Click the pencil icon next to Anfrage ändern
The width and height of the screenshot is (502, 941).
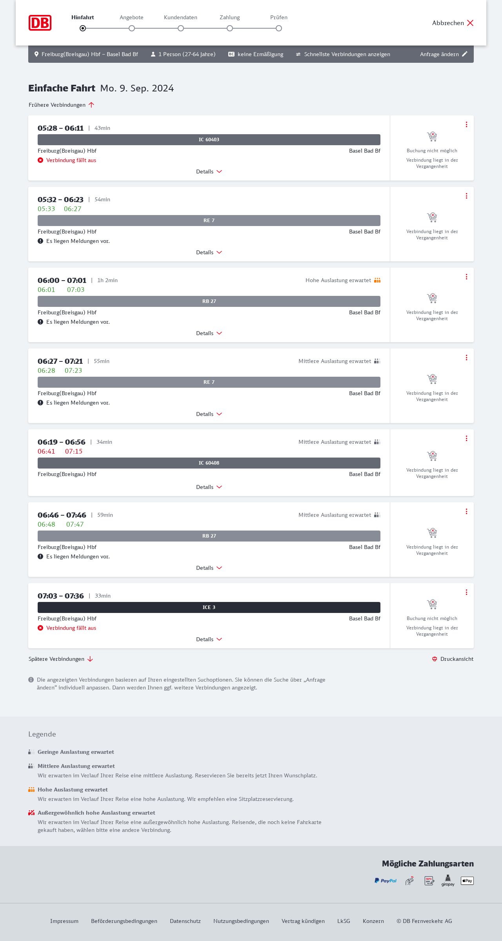pos(465,54)
